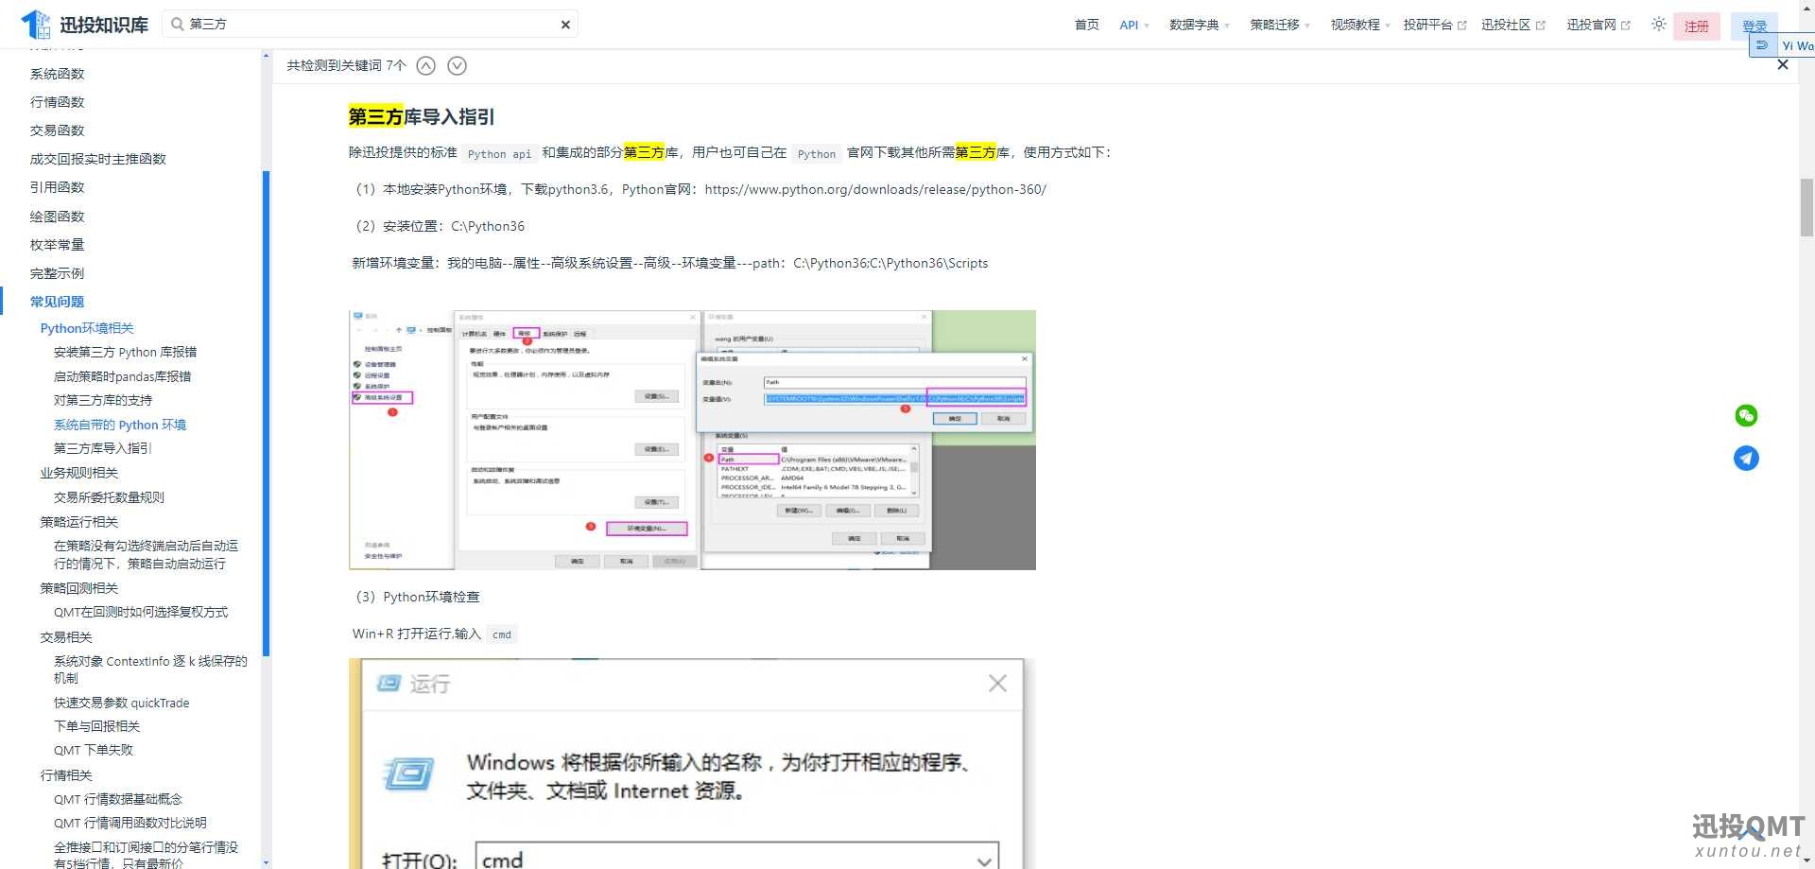Open the Telegram floating icon

tap(1746, 458)
